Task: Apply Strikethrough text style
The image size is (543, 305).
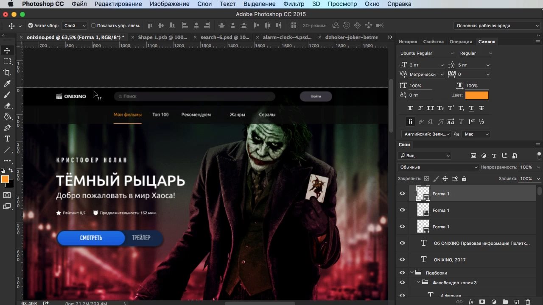Action: click(481, 108)
